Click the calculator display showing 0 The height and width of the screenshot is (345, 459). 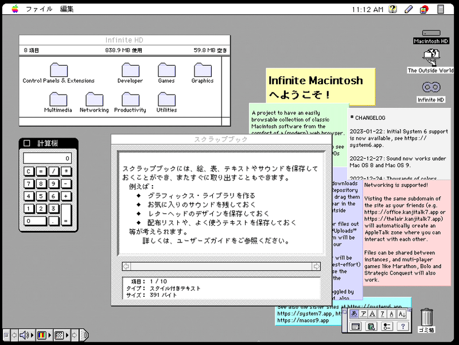click(47, 158)
